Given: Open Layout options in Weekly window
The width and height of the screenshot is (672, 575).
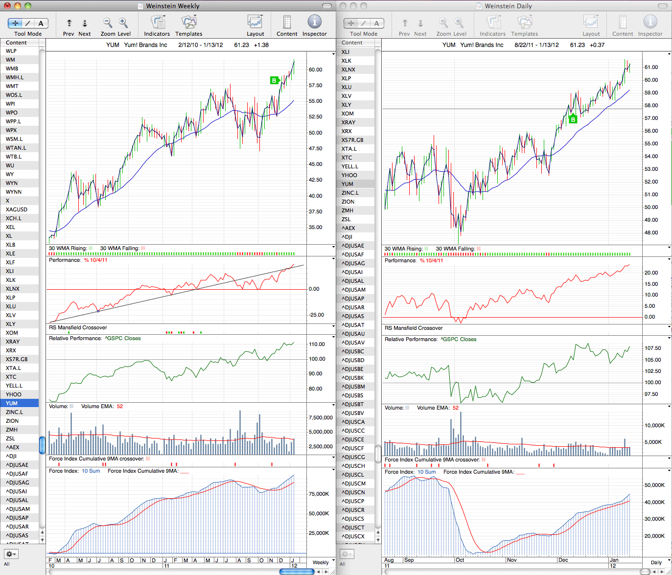Looking at the screenshot, I should pos(255,22).
